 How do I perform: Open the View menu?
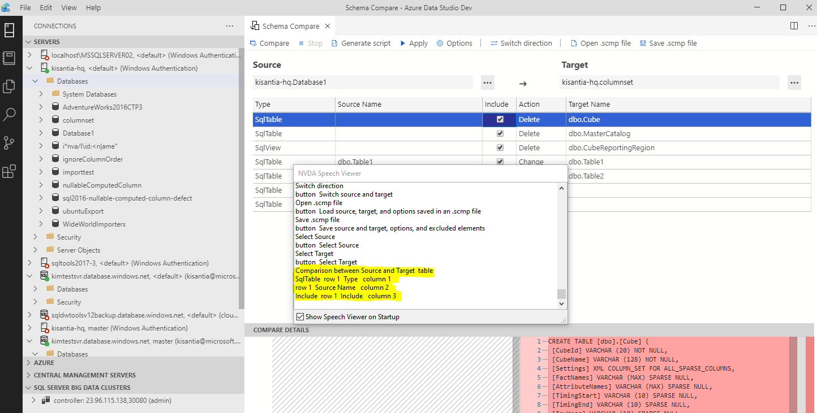point(68,7)
